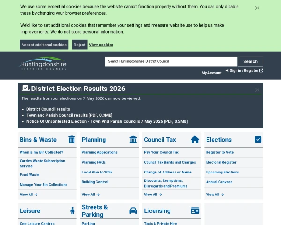281x225 pixels.
Task: Close the District Election Results banner
Action: (257, 90)
